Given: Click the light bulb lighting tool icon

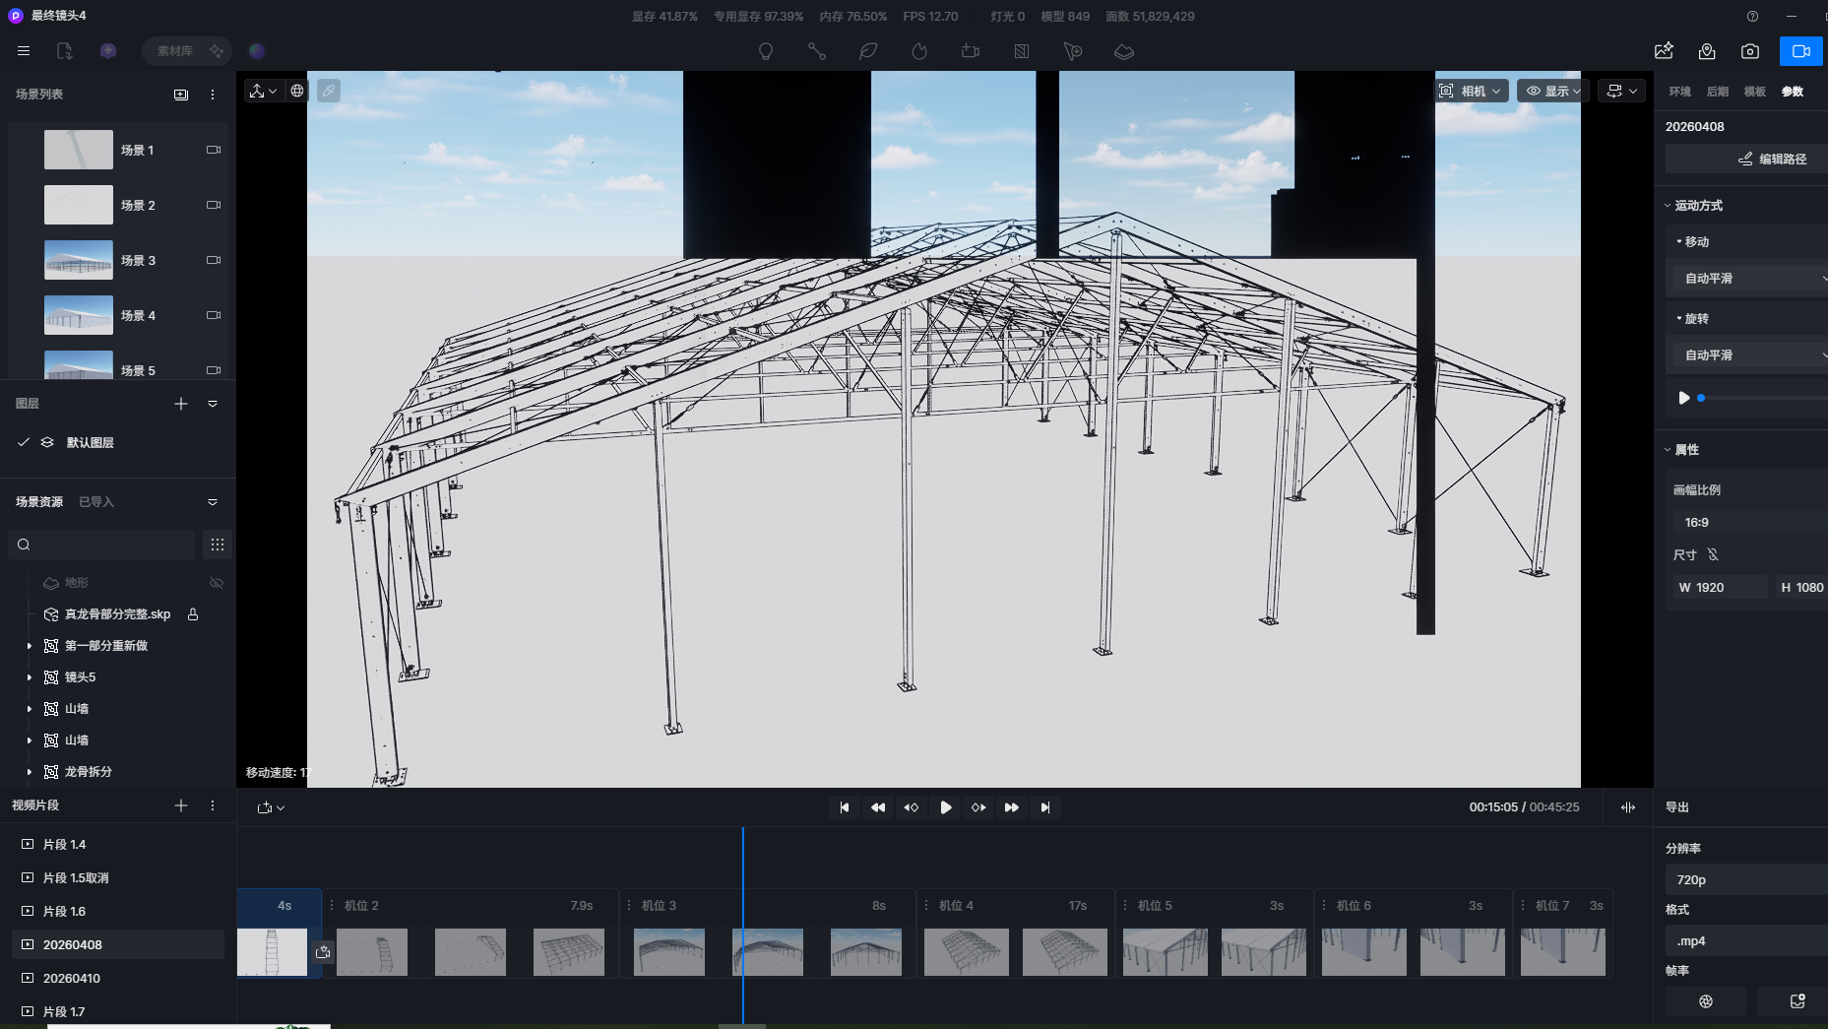Looking at the screenshot, I should pos(765,51).
